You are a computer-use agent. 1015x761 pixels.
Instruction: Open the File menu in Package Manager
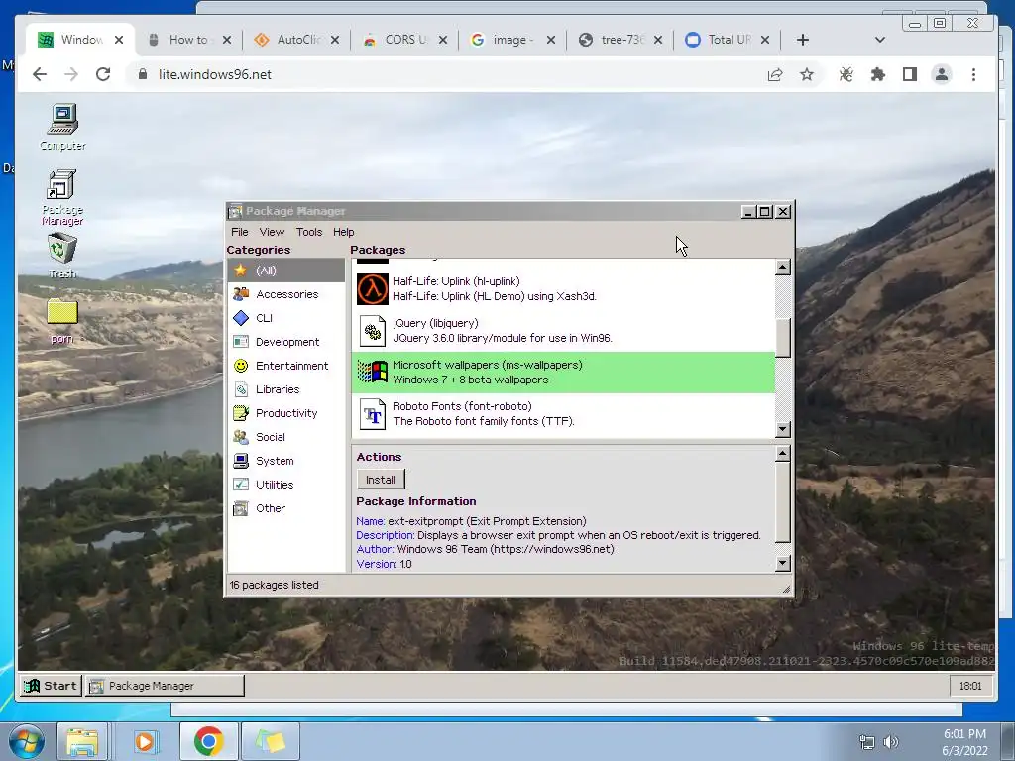[x=240, y=232]
